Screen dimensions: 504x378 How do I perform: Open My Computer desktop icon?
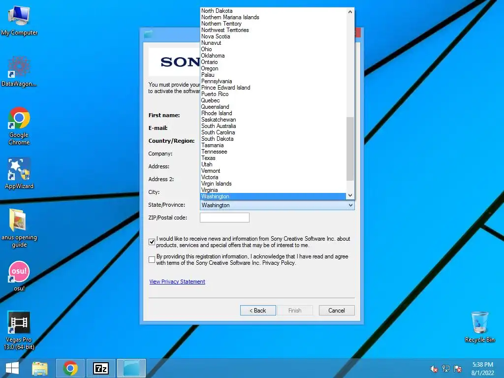pyautogui.click(x=19, y=20)
